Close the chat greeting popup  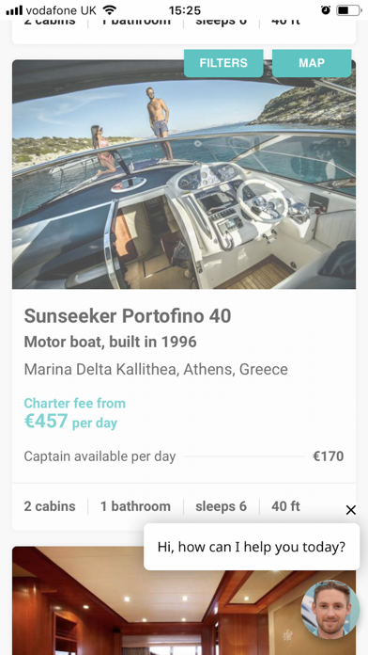pos(351,510)
